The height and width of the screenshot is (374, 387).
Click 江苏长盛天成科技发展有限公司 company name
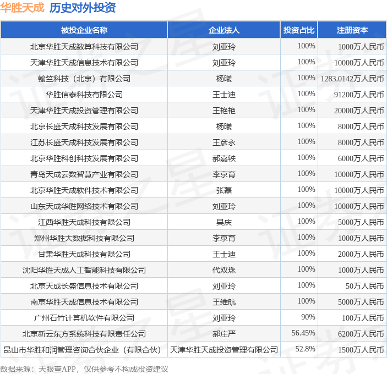point(84,142)
